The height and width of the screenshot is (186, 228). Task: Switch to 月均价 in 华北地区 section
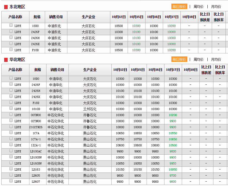(216, 59)
